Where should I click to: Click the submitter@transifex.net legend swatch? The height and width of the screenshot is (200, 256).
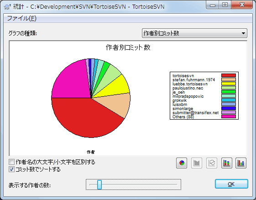[x=229, y=112]
